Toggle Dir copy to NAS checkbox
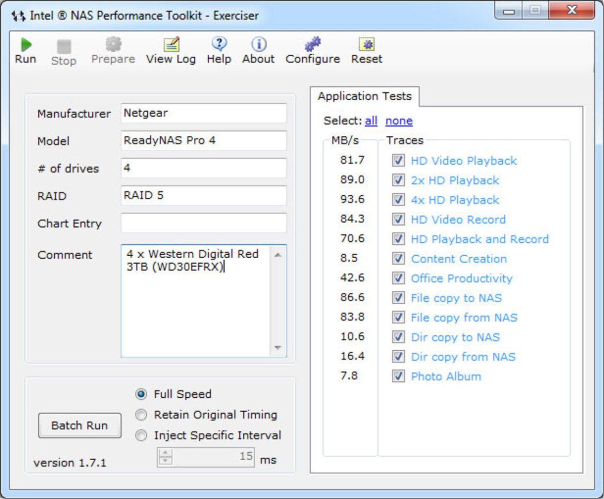 (398, 337)
